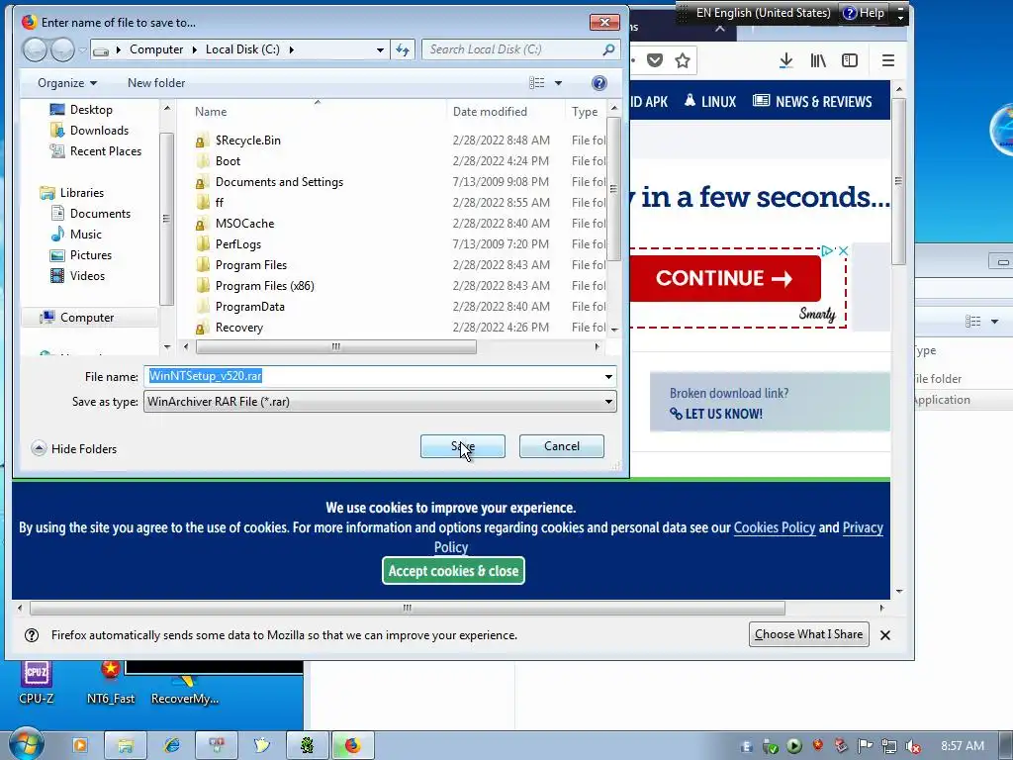
Task: Open Firefox hamburger menu
Action: tap(888, 60)
